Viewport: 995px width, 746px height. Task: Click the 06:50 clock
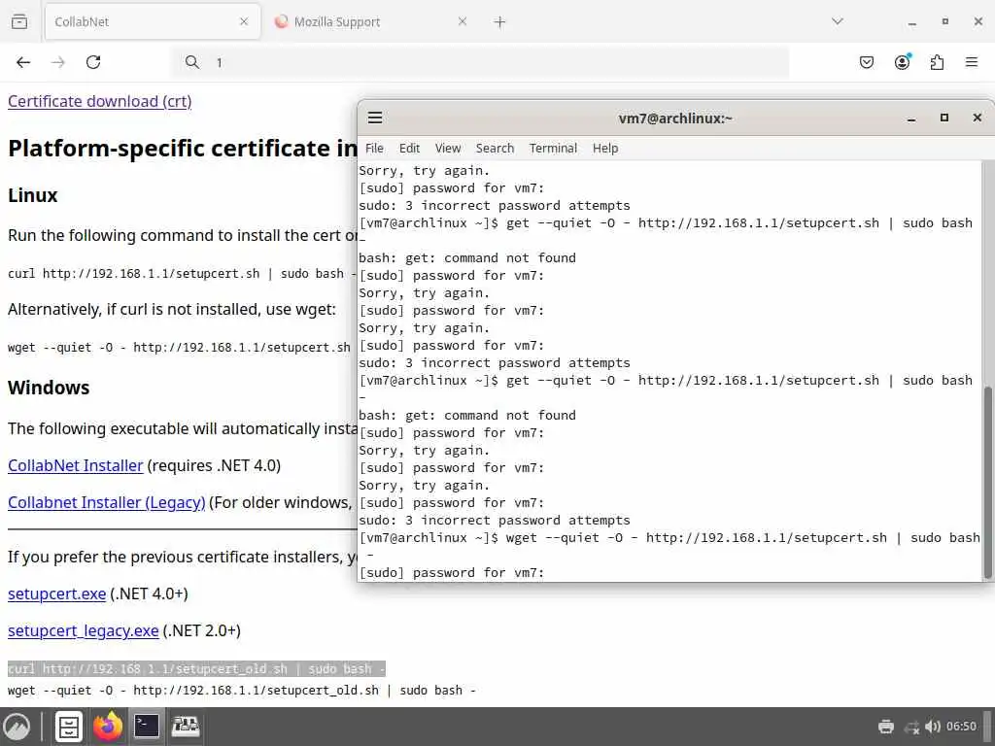pos(961,727)
